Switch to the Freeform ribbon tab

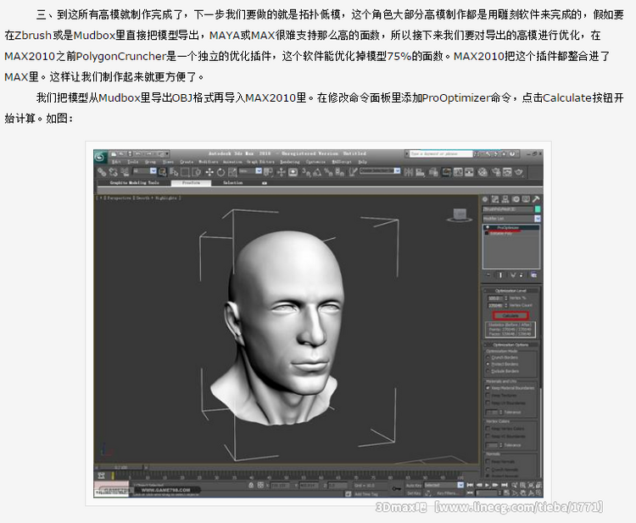click(x=191, y=183)
